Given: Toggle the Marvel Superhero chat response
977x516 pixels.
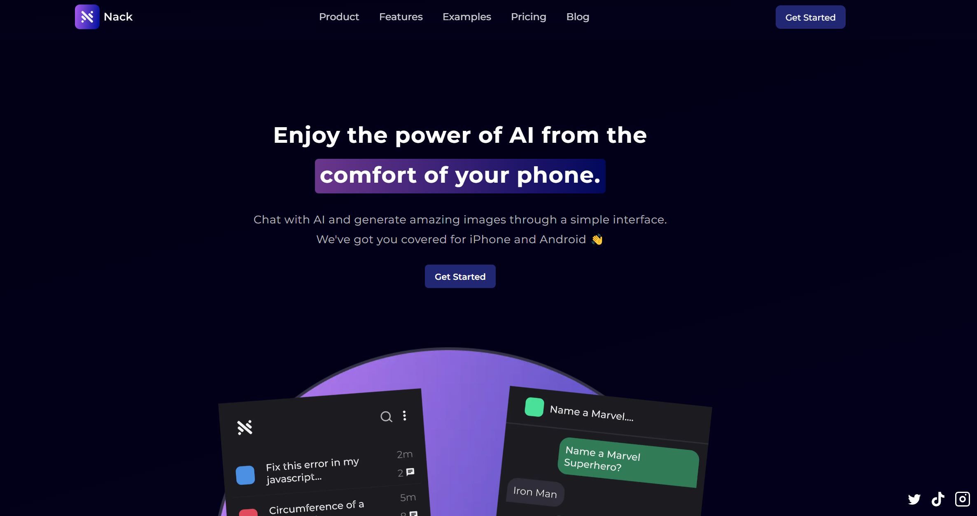Looking at the screenshot, I should (x=535, y=492).
